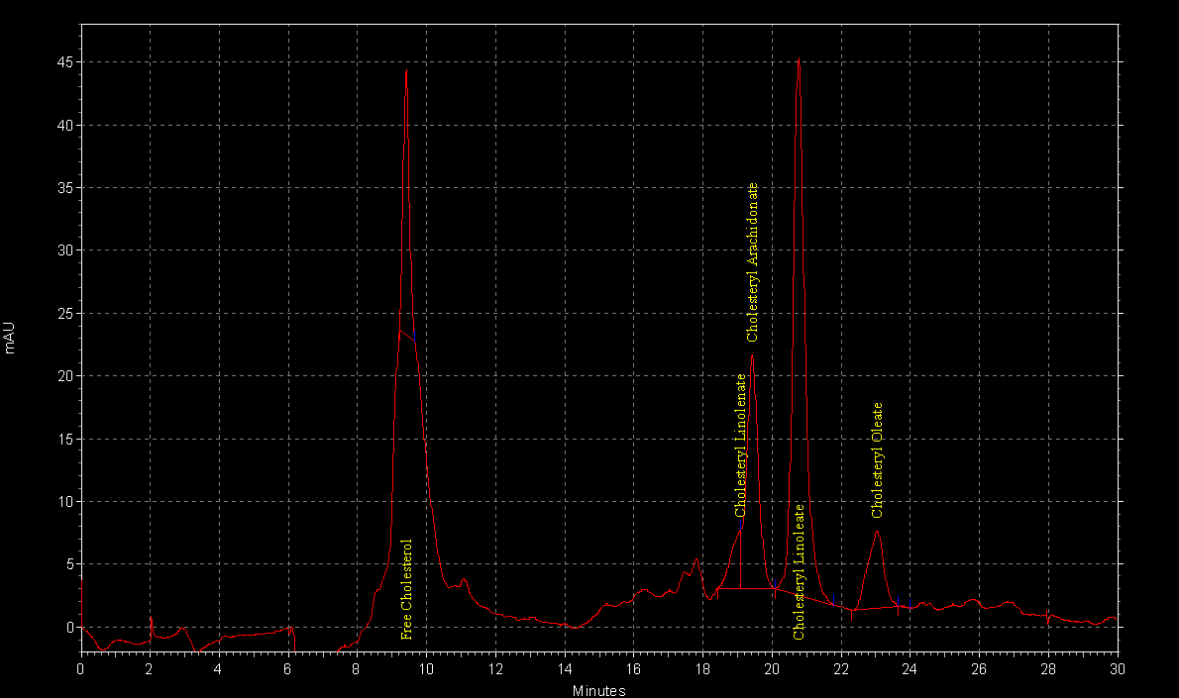
Task: Click the Cholesteryl Linoleate peak label
Action: coord(799,572)
